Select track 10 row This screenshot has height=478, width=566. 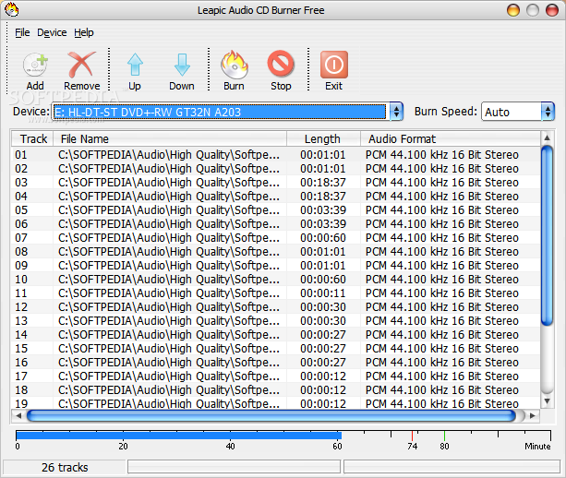pyautogui.click(x=276, y=280)
